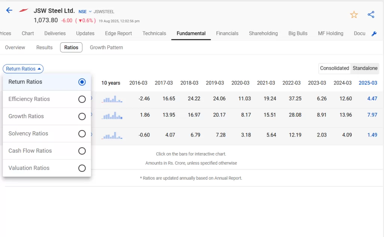Select the Ratios sub-tab

71,48
